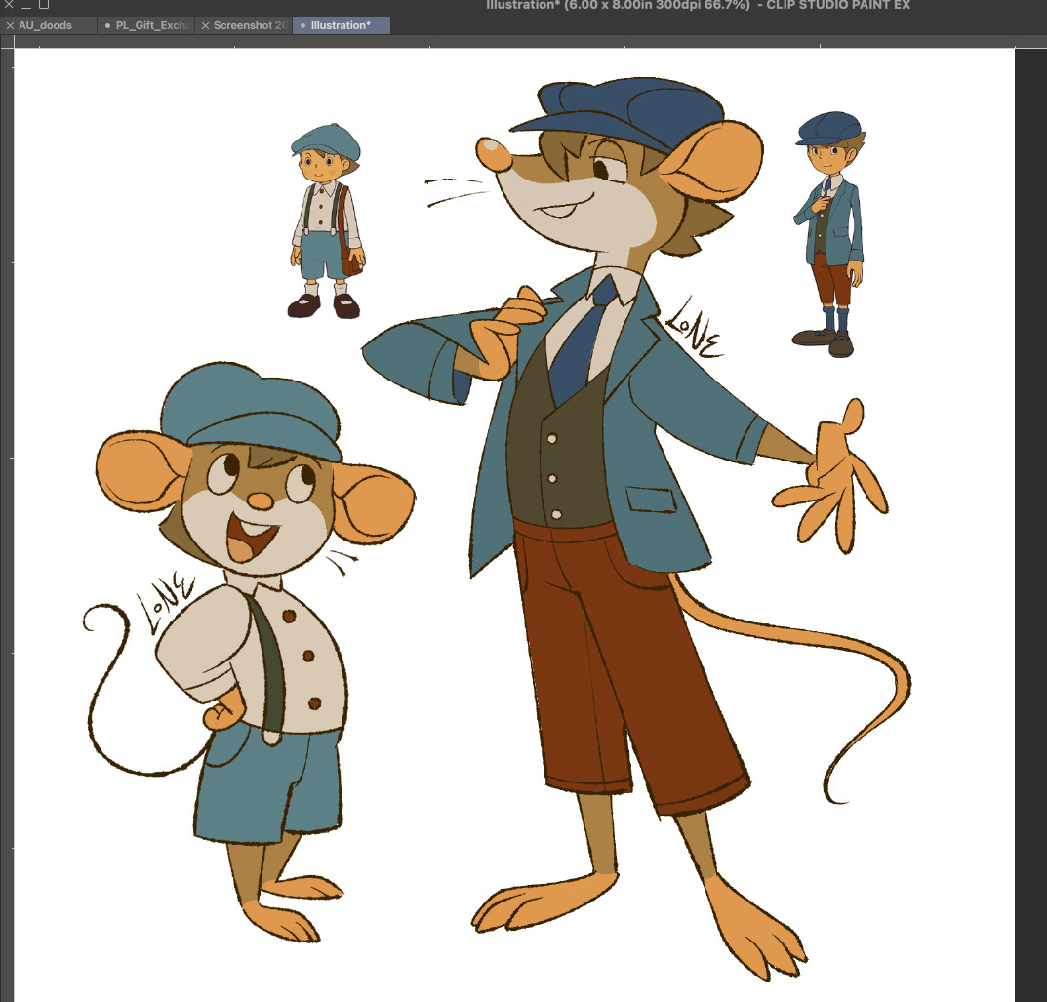Screen dimensions: 1047x1002
Task: Click the window title bar text
Action: coord(698,6)
